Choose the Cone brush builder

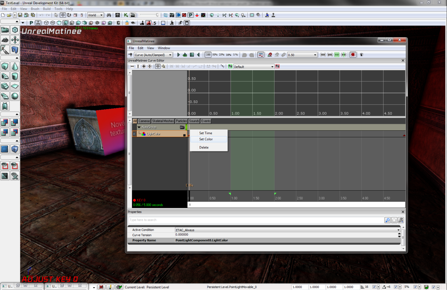point(15,66)
